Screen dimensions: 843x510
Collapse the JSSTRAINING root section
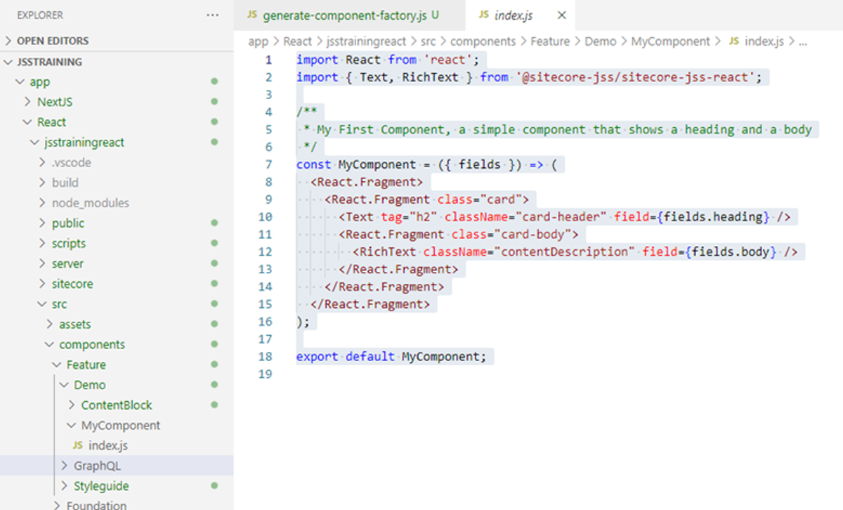coord(8,62)
